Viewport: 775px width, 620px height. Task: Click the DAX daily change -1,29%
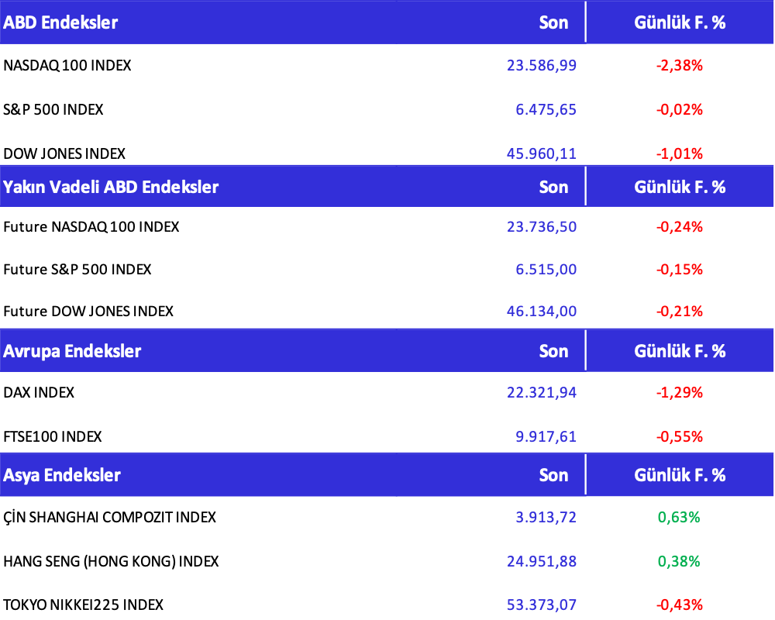point(679,393)
